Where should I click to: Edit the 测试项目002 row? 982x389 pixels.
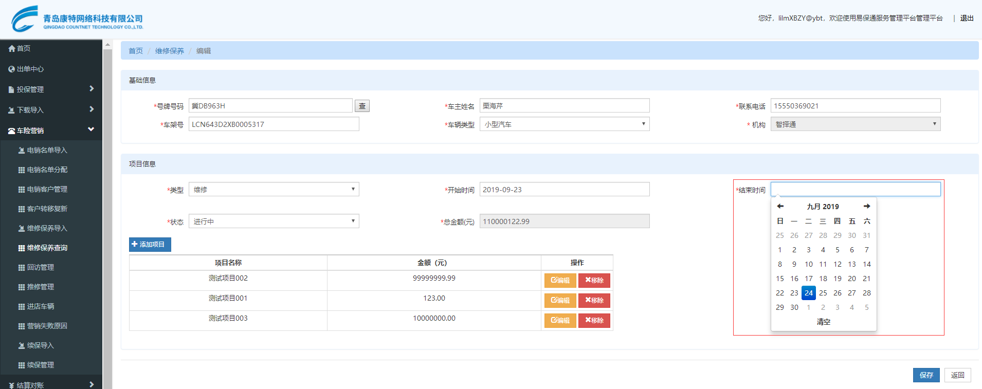tap(560, 281)
